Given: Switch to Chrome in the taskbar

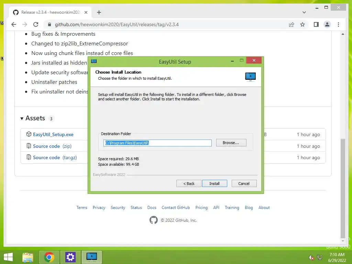Looking at the screenshot, I should [49, 257].
